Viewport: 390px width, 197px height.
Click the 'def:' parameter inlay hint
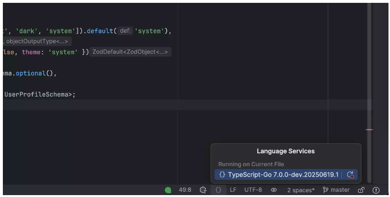click(125, 31)
